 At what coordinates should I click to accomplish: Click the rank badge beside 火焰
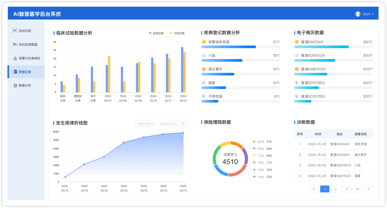[204, 56]
